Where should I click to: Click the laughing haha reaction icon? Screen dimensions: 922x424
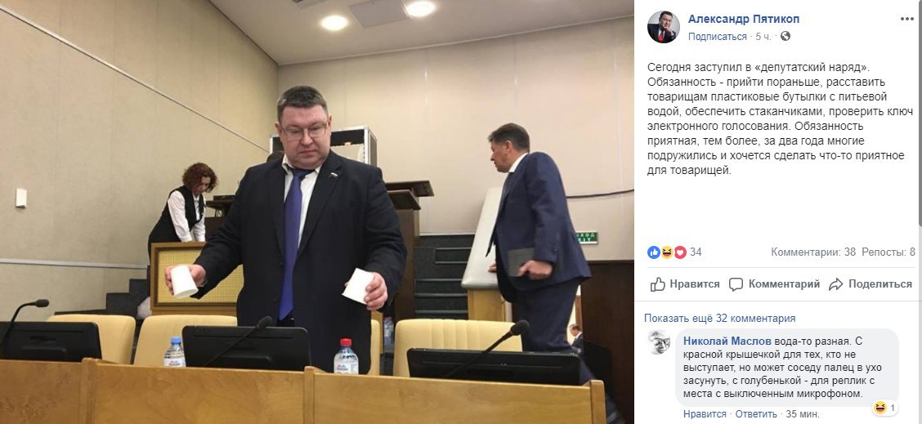667,252
